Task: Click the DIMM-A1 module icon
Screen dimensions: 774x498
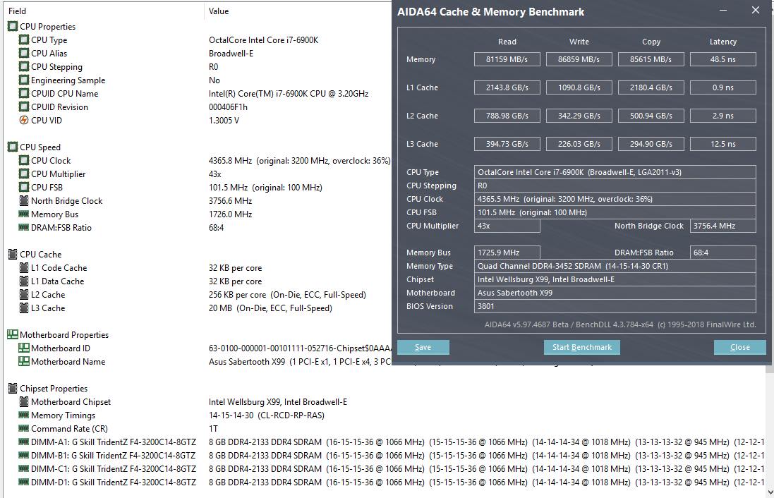Action: [x=24, y=442]
